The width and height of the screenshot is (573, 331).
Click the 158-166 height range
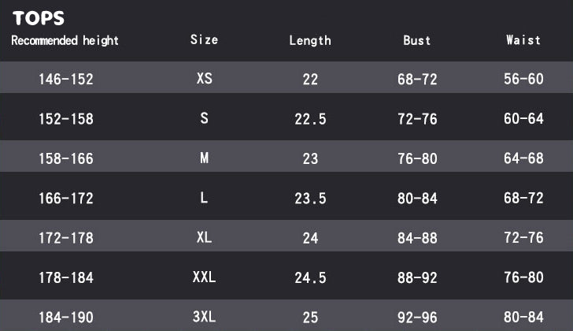(66, 158)
